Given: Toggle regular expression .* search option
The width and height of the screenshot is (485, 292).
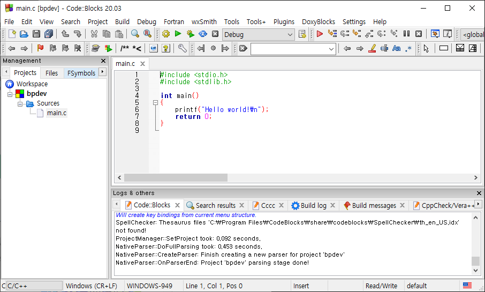Looking at the screenshot, I should coord(408,48).
